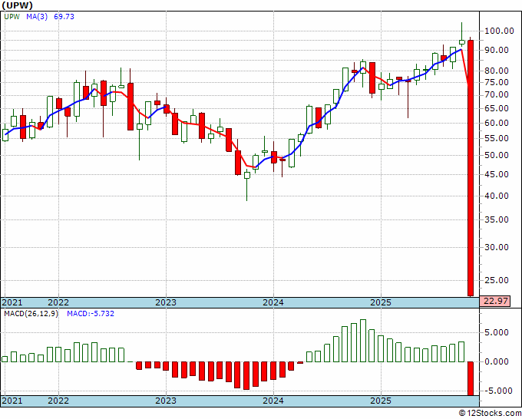Click the current price tag 22.97
Viewport: 522px width, 419px height.
point(495,301)
